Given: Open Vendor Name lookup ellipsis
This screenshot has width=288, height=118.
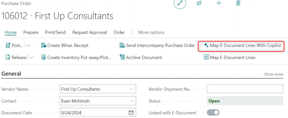Looking at the screenshot, I should (131, 89).
